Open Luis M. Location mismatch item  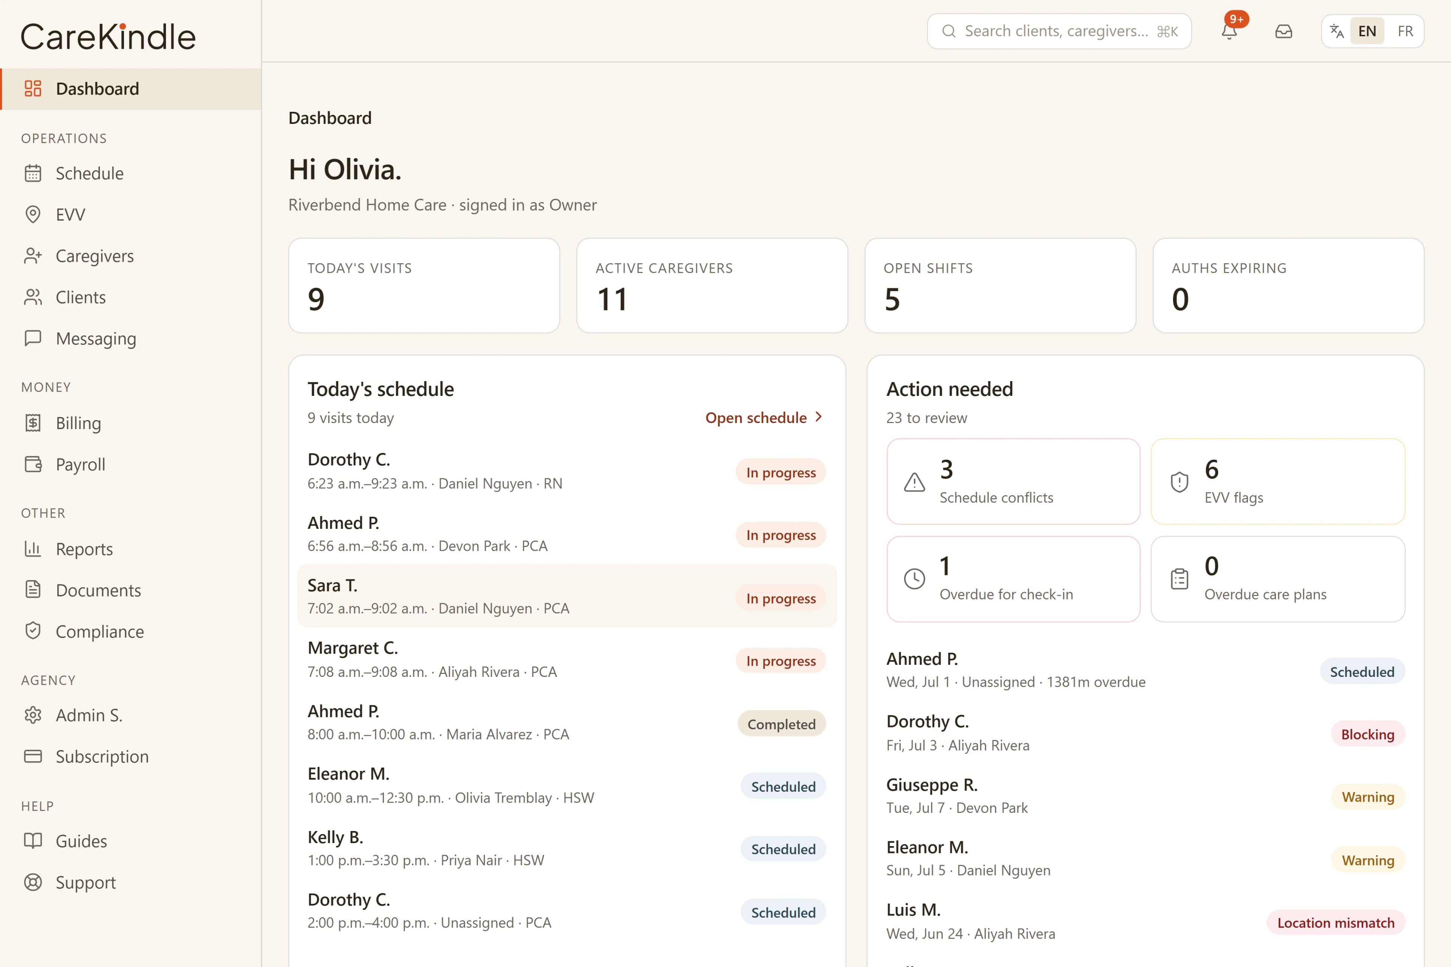[x=1146, y=921]
